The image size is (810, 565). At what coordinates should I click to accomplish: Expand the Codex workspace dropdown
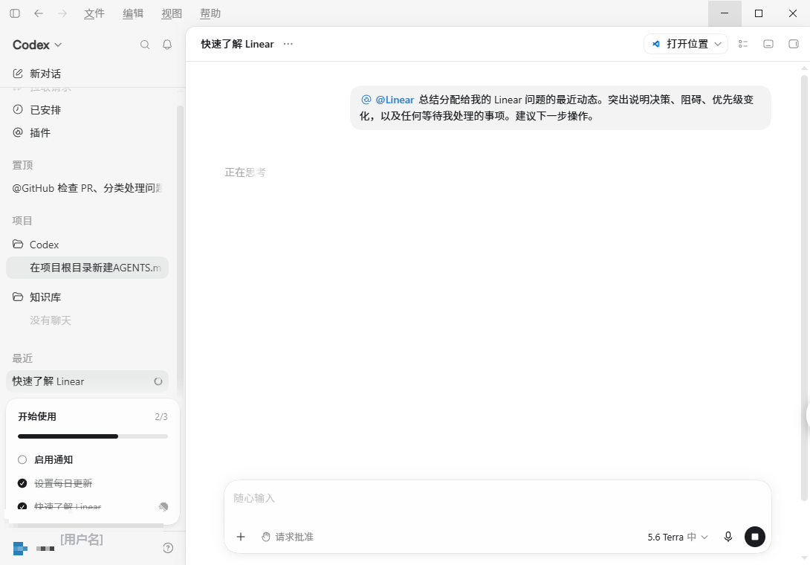(x=37, y=45)
